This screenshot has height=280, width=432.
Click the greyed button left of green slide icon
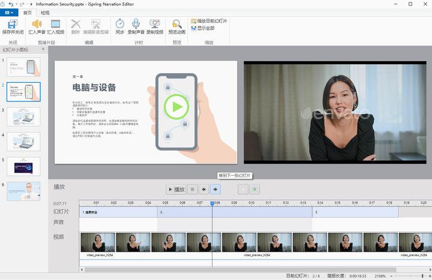(243, 189)
